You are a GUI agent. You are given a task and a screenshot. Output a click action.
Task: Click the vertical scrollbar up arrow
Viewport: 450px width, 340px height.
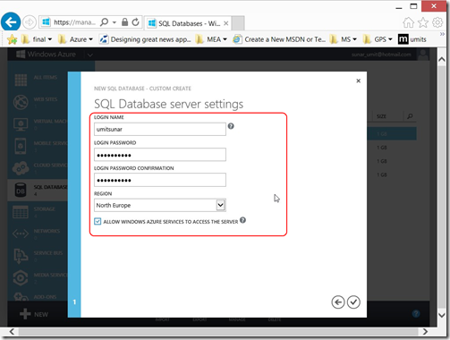pos(442,59)
